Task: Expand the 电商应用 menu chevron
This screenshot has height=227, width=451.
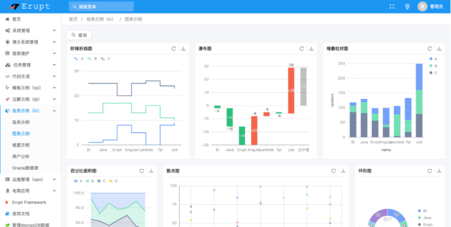Action: click(55, 191)
